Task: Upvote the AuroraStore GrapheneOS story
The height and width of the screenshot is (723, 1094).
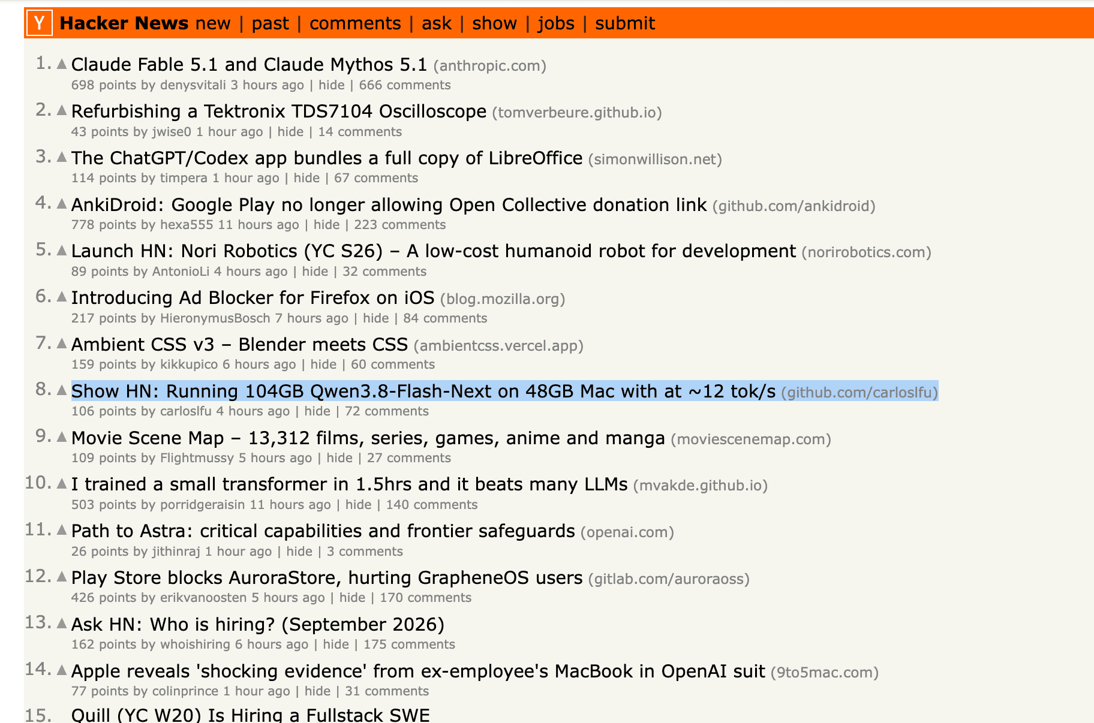Action: (x=62, y=577)
